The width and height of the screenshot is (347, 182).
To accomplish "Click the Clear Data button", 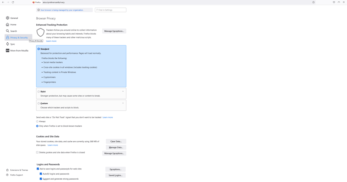I will point(116,141).
